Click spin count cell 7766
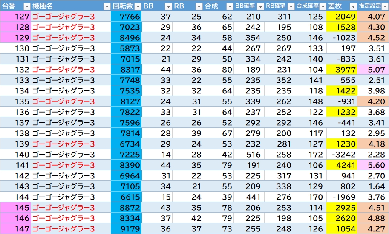This screenshot has height=234, width=389. [x=126, y=16]
